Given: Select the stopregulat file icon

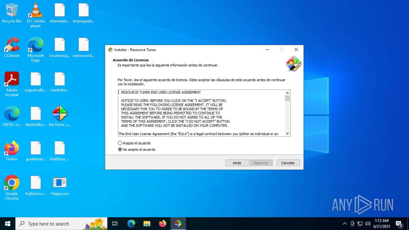Looking at the screenshot, I should [x=83, y=13].
